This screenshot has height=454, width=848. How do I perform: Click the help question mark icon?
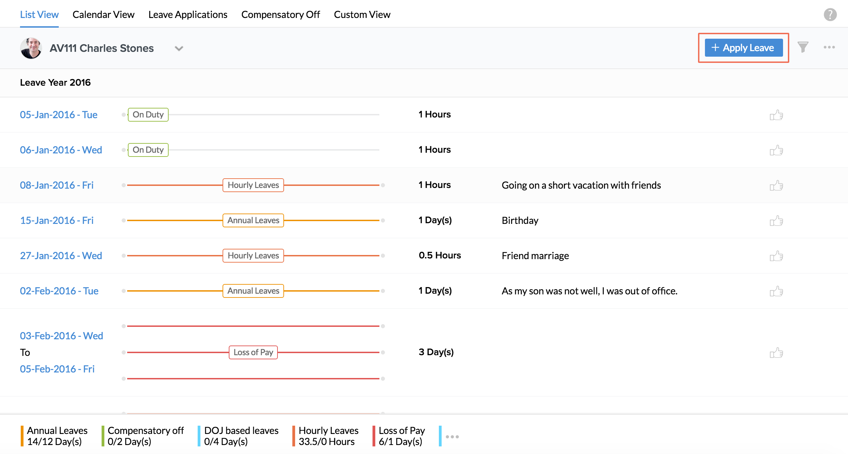tap(830, 15)
